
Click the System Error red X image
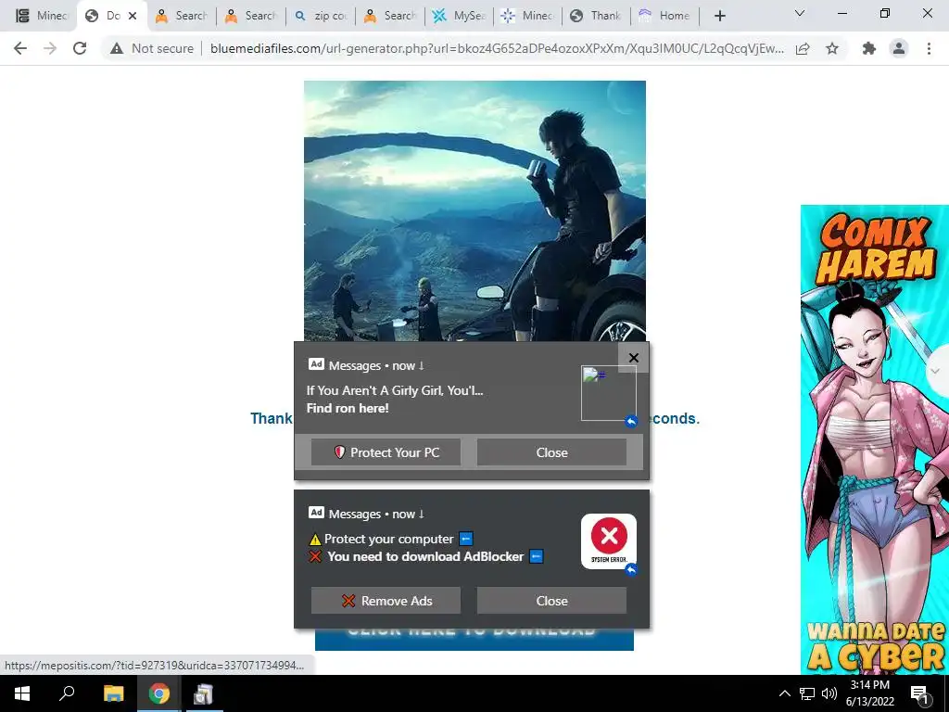tap(609, 541)
